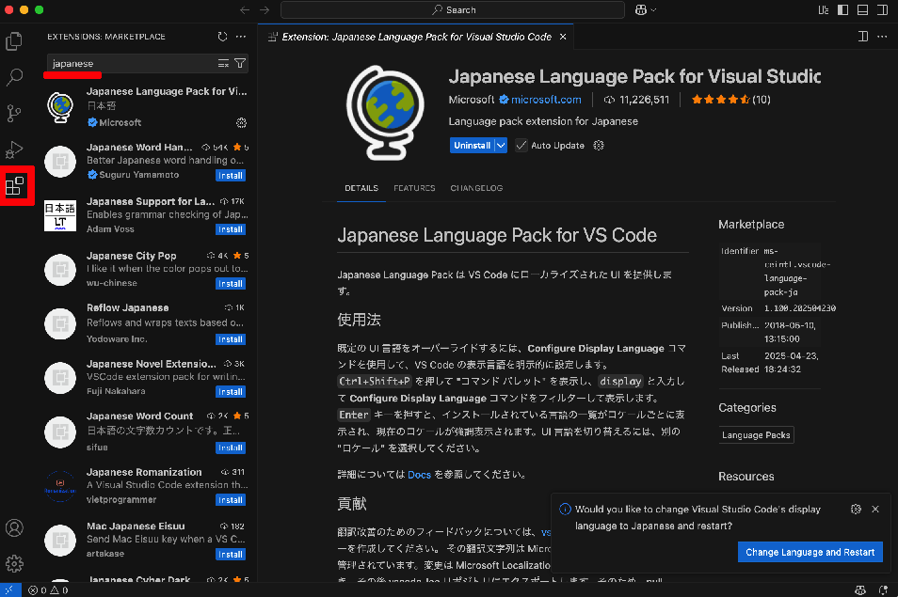The width and height of the screenshot is (898, 597).
Task: Install Japanese Novel Extension pack
Action: pos(231,392)
